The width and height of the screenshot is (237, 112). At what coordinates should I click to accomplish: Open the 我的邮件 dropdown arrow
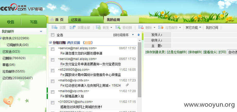point(41,31)
